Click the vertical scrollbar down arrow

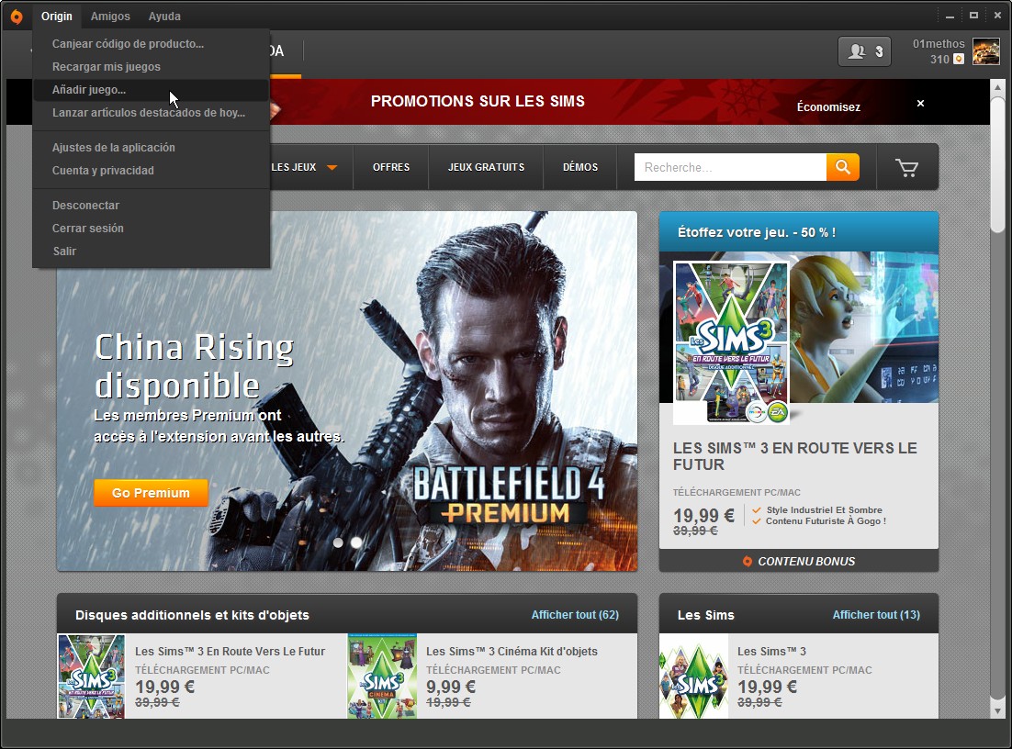click(x=997, y=710)
